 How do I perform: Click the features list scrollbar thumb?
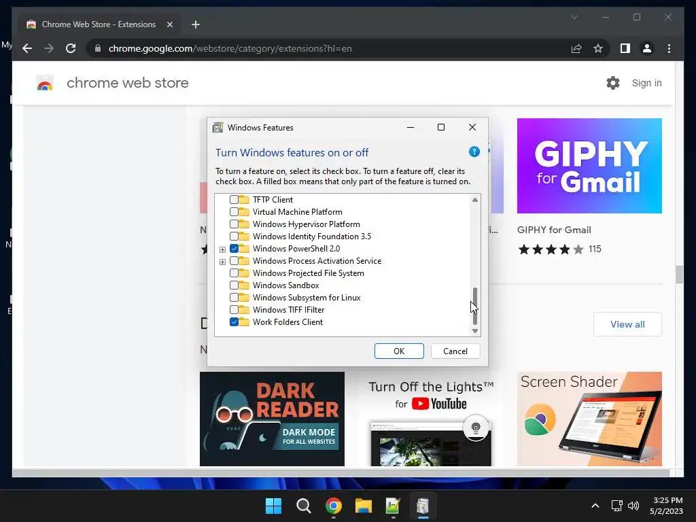(475, 305)
